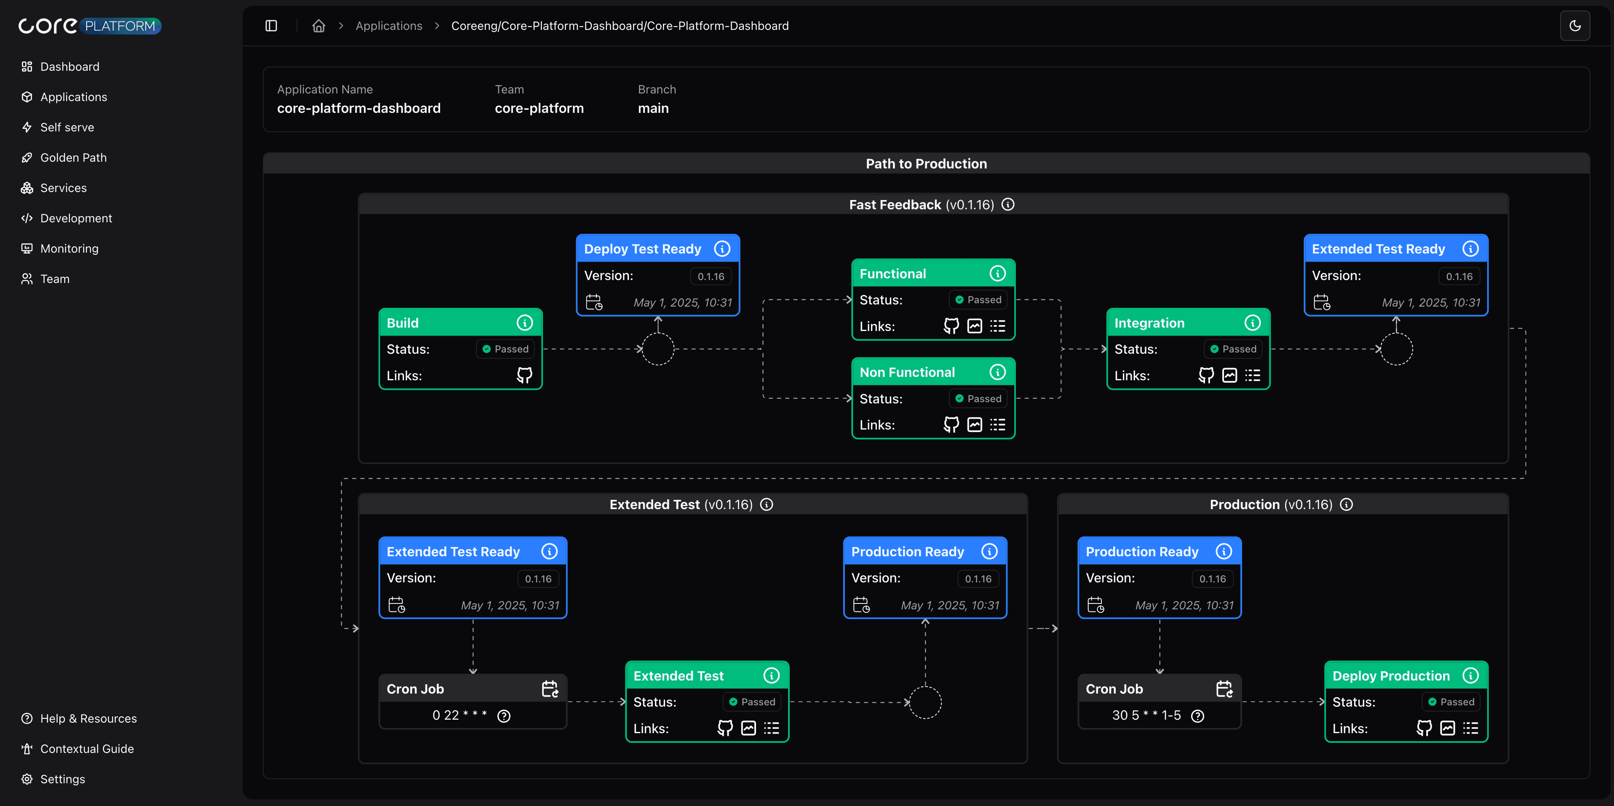Open info icon on Build card
The image size is (1614, 806).
point(524,323)
